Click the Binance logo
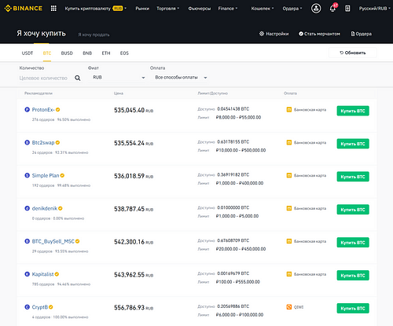393x326 pixels. (24, 9)
